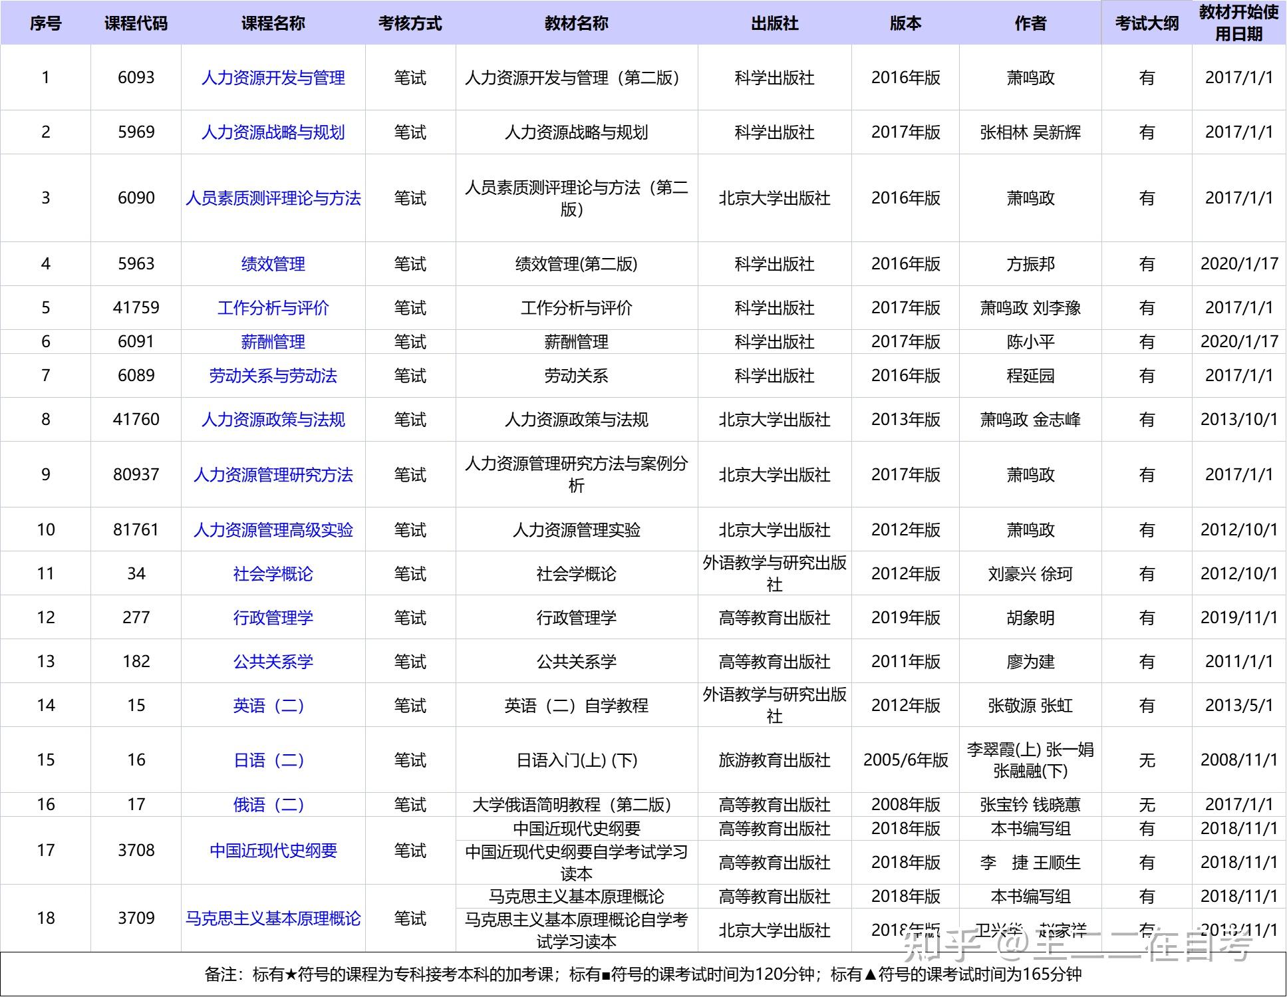Select date cell 2019/11/1
The width and height of the screenshot is (1287, 997).
(1238, 618)
